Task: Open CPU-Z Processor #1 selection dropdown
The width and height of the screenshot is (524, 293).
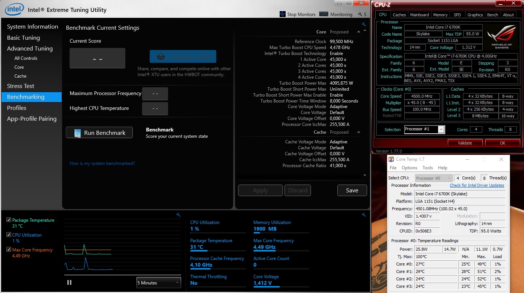Action: [424, 129]
